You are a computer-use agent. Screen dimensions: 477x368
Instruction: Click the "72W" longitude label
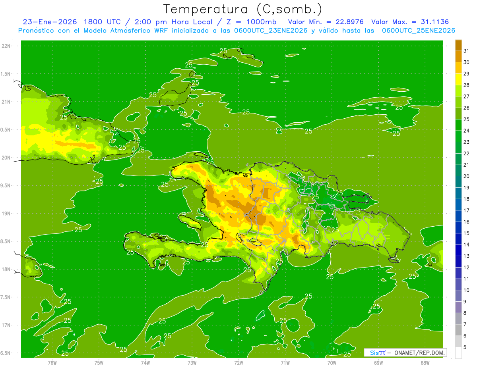click(x=238, y=362)
